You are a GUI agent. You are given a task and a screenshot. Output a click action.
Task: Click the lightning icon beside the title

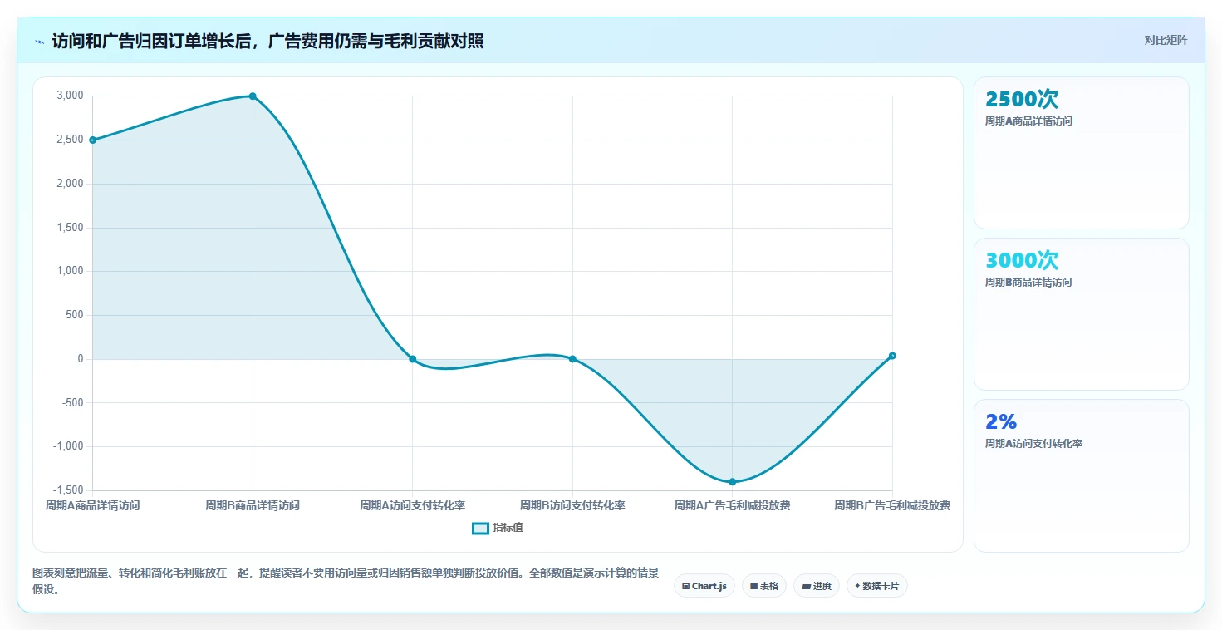[39, 42]
